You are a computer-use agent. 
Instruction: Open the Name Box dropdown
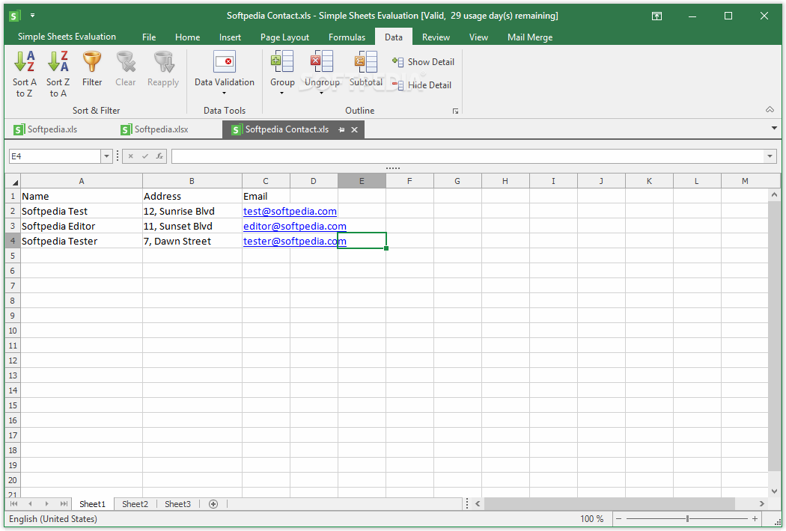[106, 156]
